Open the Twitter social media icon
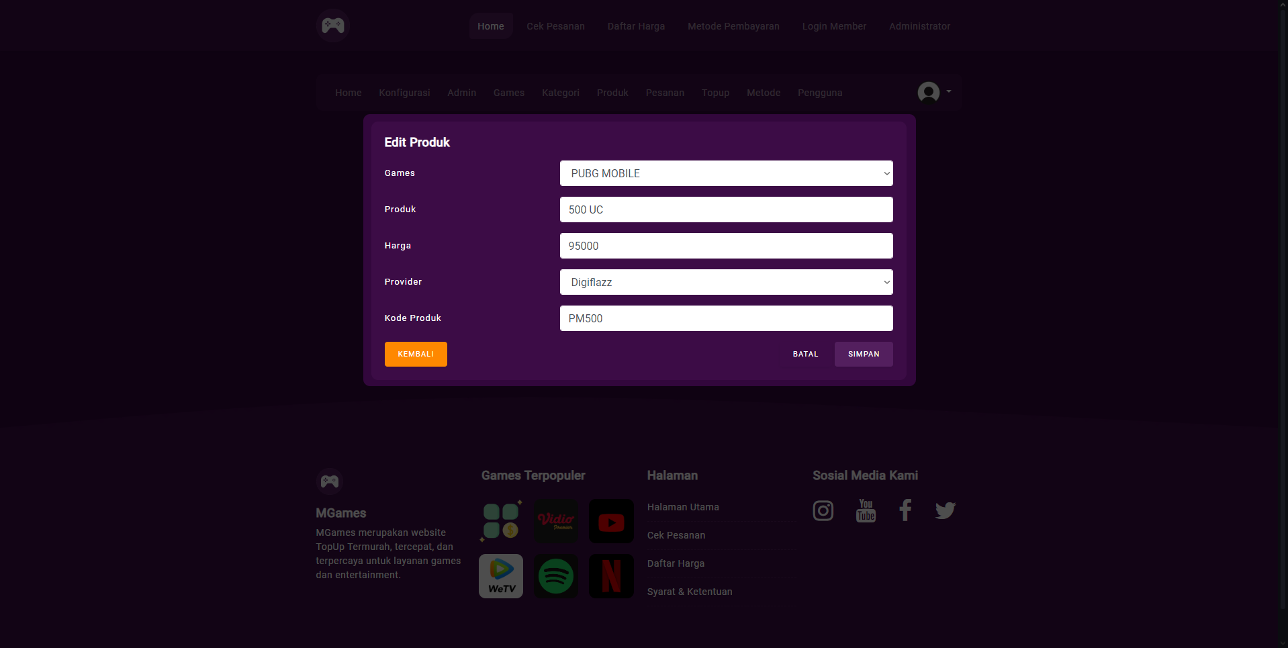1288x648 pixels. point(946,511)
